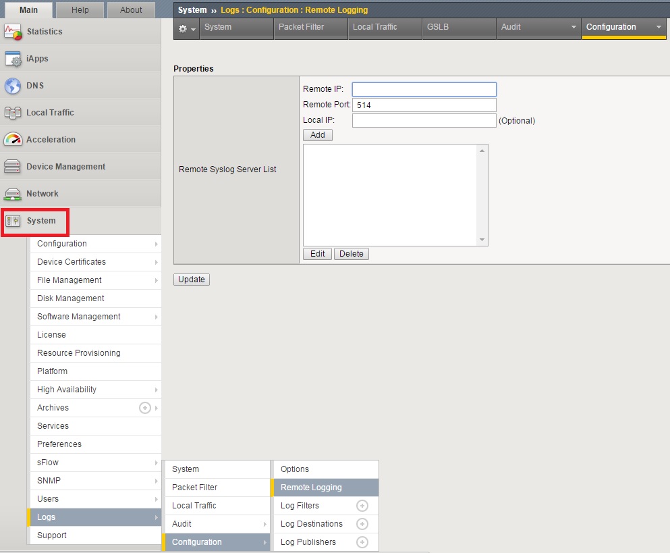
Task: Click the Network icon in sidebar
Action: coord(13,194)
